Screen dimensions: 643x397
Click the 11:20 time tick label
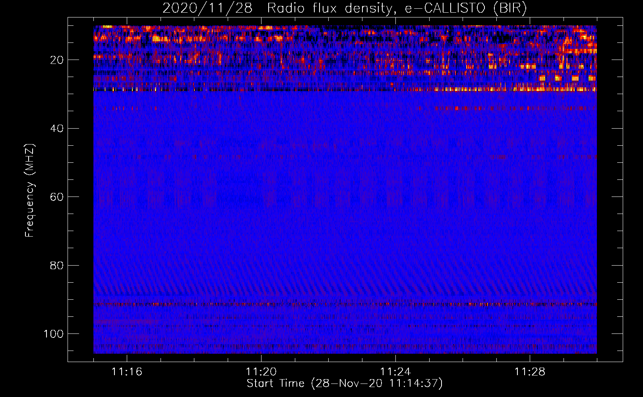click(261, 372)
